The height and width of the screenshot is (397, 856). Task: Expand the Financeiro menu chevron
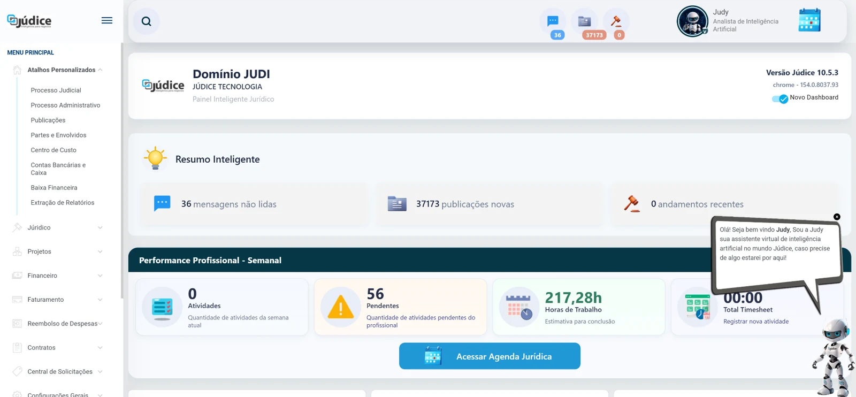(x=100, y=276)
